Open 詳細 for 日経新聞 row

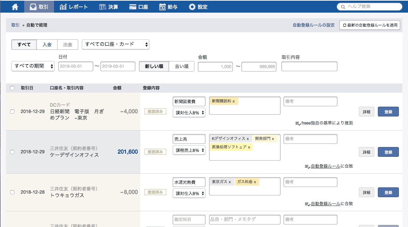pos(367,112)
